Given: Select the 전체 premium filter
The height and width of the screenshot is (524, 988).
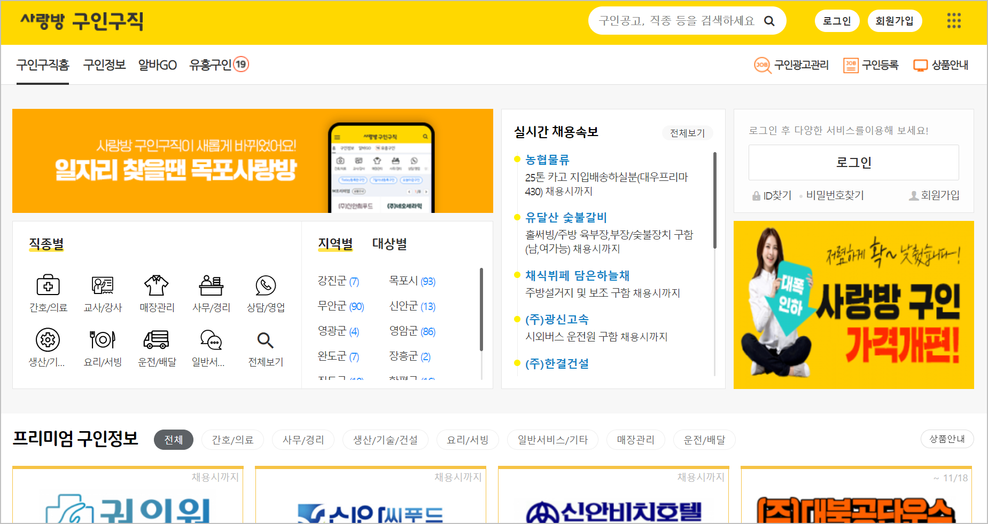Looking at the screenshot, I should click(174, 440).
